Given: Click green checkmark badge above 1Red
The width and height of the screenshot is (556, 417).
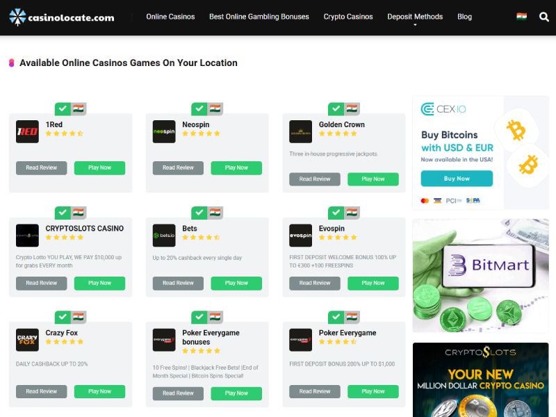Looking at the screenshot, I should tap(63, 109).
